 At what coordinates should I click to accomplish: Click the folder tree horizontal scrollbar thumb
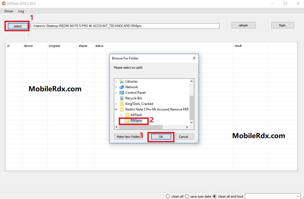140,127
